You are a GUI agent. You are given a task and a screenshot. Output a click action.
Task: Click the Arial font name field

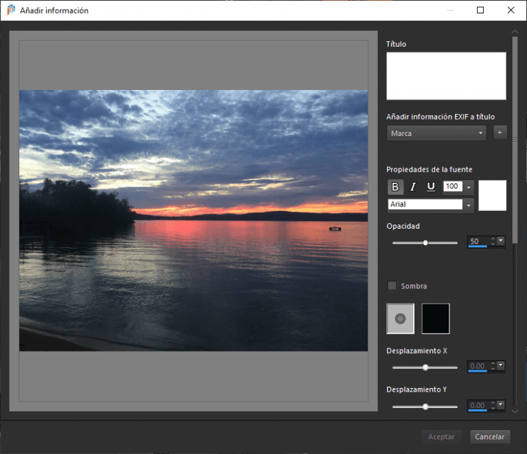[425, 204]
